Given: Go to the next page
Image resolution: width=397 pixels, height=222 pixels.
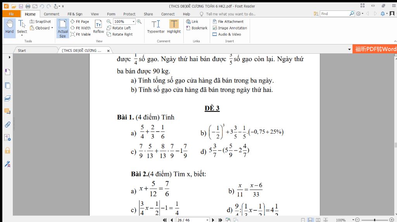Looking at the screenshot, I should pos(213,220).
